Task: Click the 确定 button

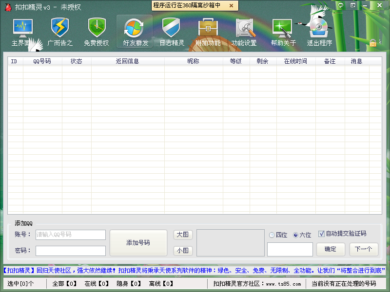Action: coord(331,249)
